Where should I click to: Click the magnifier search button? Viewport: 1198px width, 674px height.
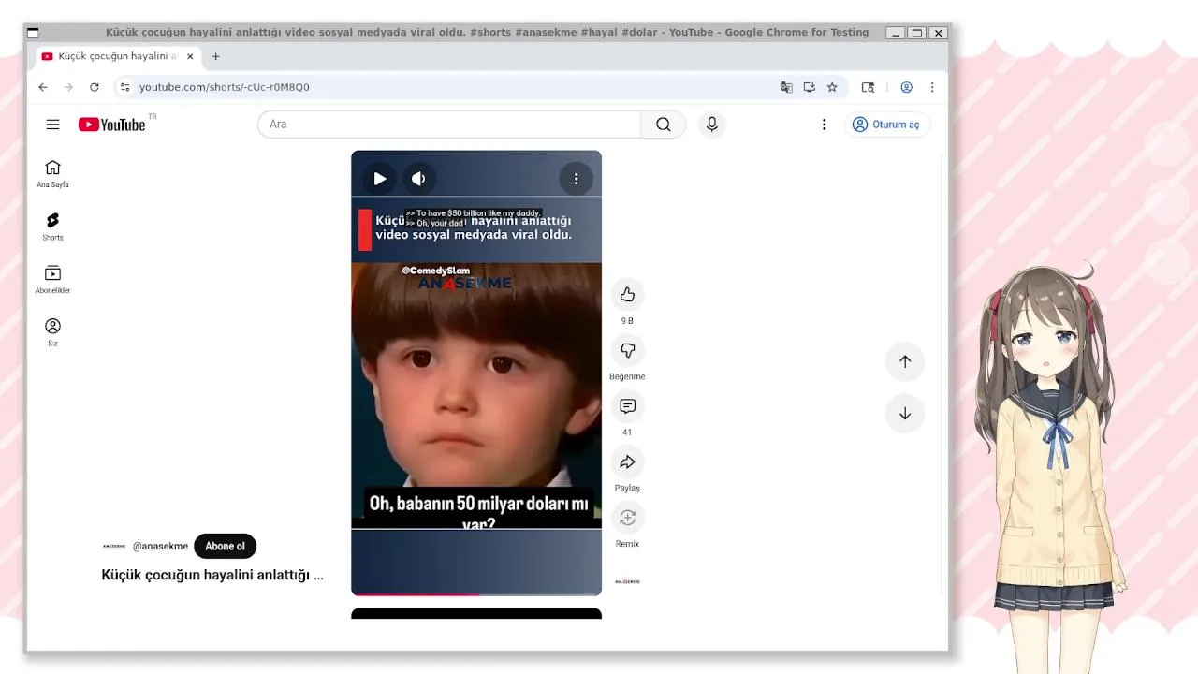pos(664,125)
